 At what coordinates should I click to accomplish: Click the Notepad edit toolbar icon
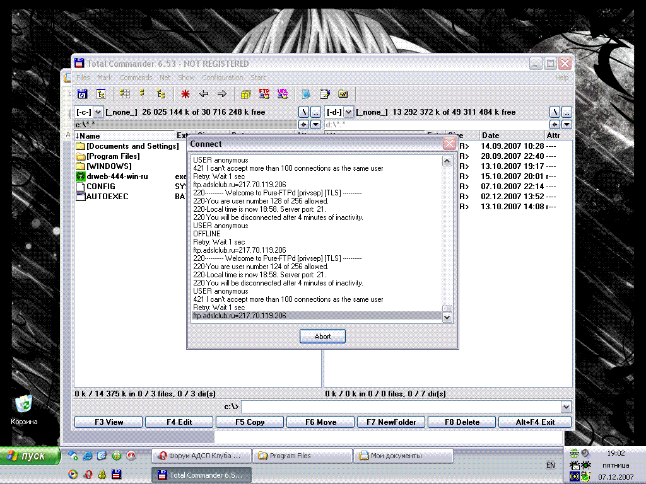click(x=325, y=95)
